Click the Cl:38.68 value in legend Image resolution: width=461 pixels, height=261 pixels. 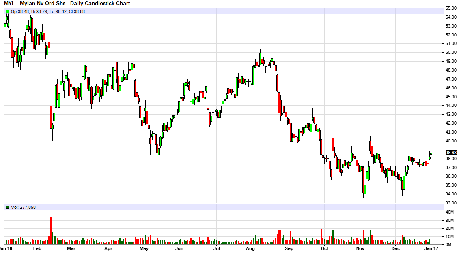77,11
